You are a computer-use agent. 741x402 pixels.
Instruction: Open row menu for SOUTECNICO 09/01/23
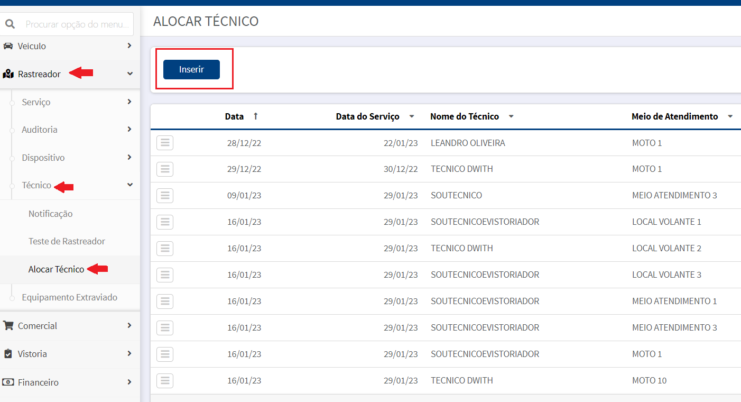coord(165,196)
